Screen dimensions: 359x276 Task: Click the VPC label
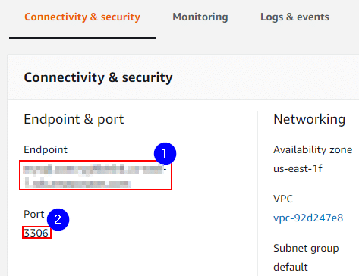pyautogui.click(x=283, y=199)
